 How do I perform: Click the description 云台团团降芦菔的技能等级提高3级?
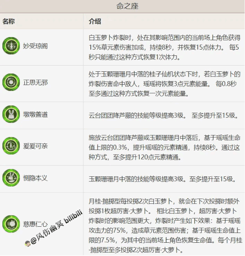tap(164, 116)
